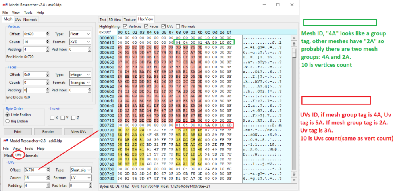The width and height of the screenshot is (397, 191).
Task: Click the Render button
Action: click(x=48, y=131)
